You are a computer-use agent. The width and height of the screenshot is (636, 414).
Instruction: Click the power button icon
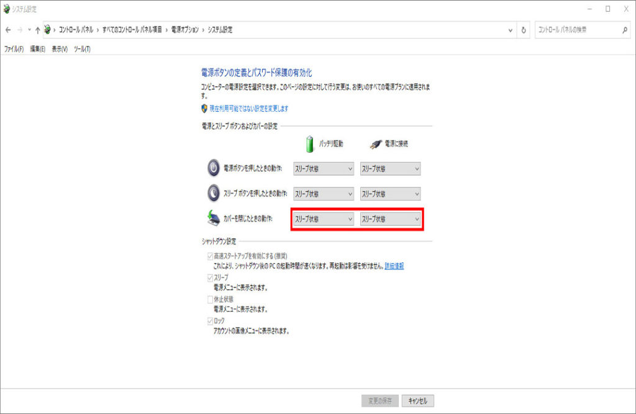coord(213,168)
